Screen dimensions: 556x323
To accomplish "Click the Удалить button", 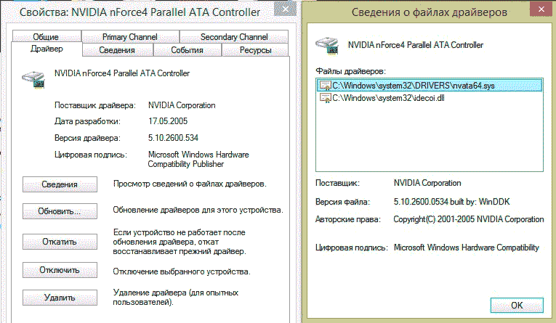I will point(60,298).
